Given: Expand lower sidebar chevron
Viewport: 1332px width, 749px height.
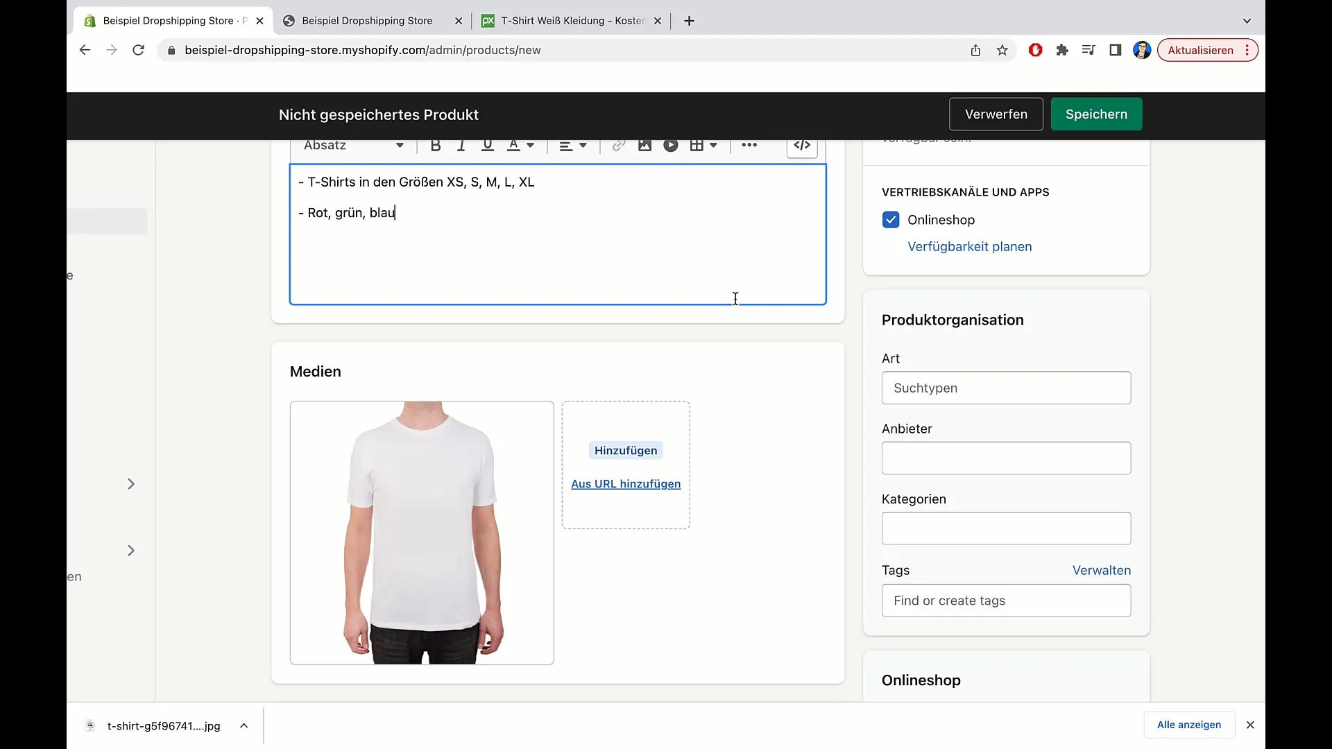Looking at the screenshot, I should [131, 551].
